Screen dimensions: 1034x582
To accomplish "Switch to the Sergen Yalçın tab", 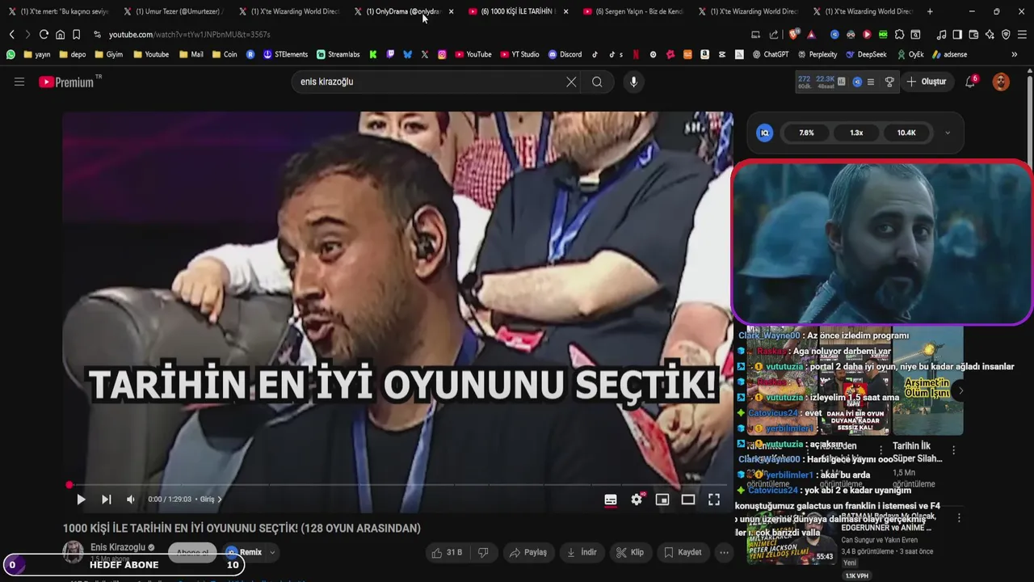I will point(633,11).
